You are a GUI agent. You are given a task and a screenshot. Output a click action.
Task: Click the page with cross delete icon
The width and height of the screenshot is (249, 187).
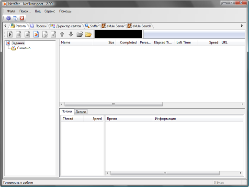[x=45, y=34]
